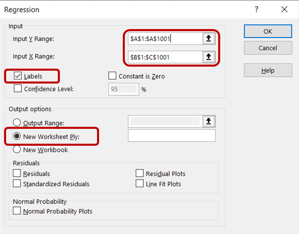The height and width of the screenshot is (234, 299).
Task: Check the Line Fit Plots option
Action: (x=140, y=184)
